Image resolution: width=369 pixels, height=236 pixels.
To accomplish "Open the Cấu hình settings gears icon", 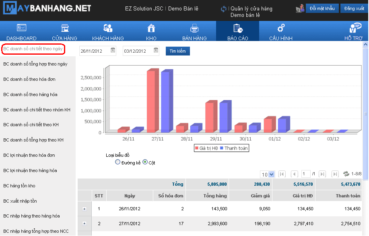I will (281, 28).
